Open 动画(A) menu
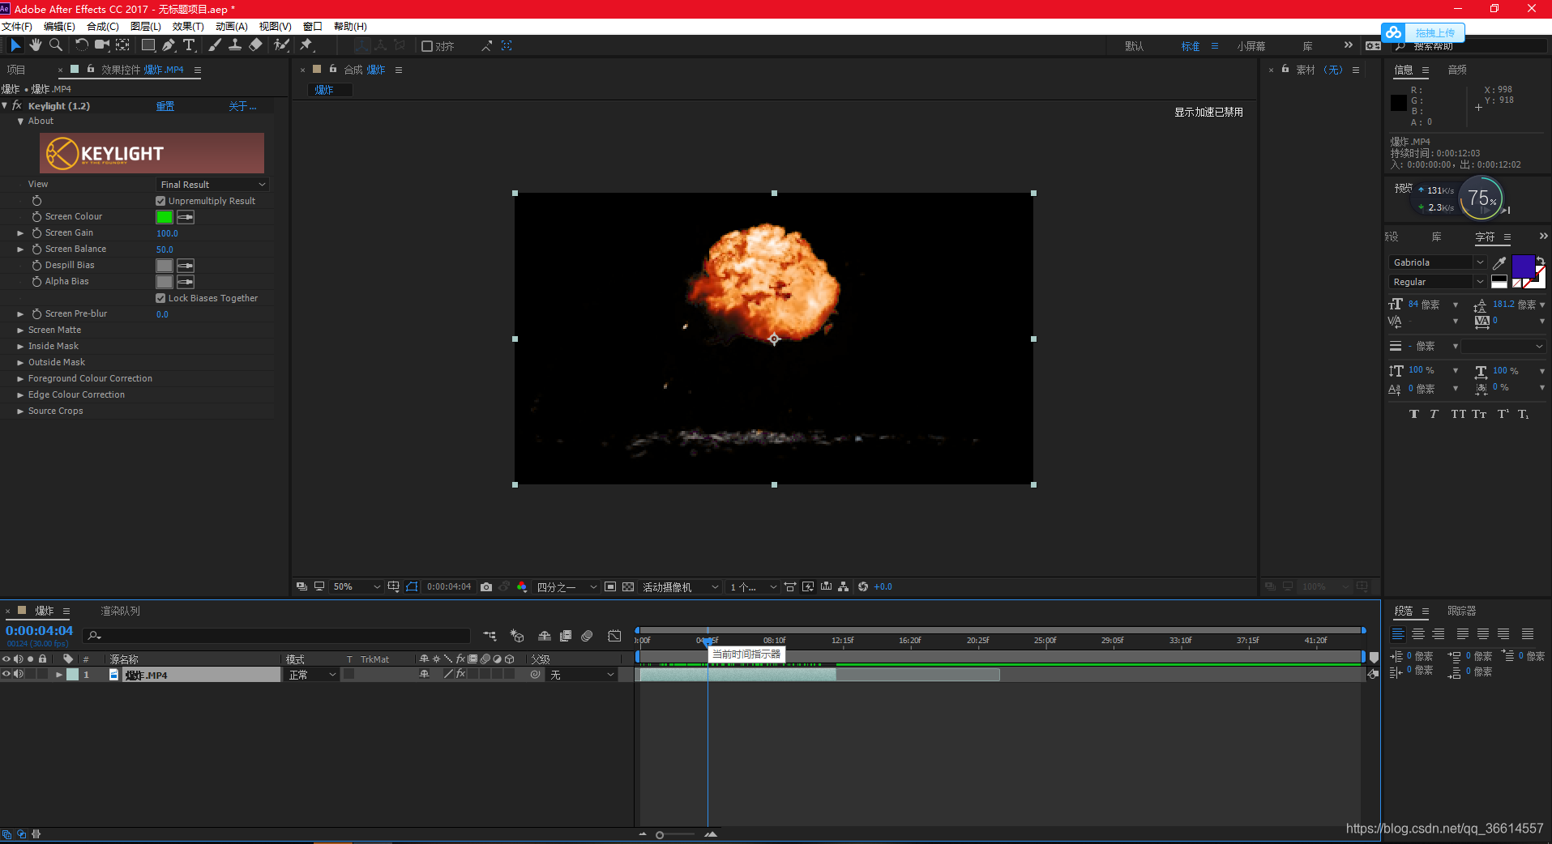 pyautogui.click(x=231, y=27)
